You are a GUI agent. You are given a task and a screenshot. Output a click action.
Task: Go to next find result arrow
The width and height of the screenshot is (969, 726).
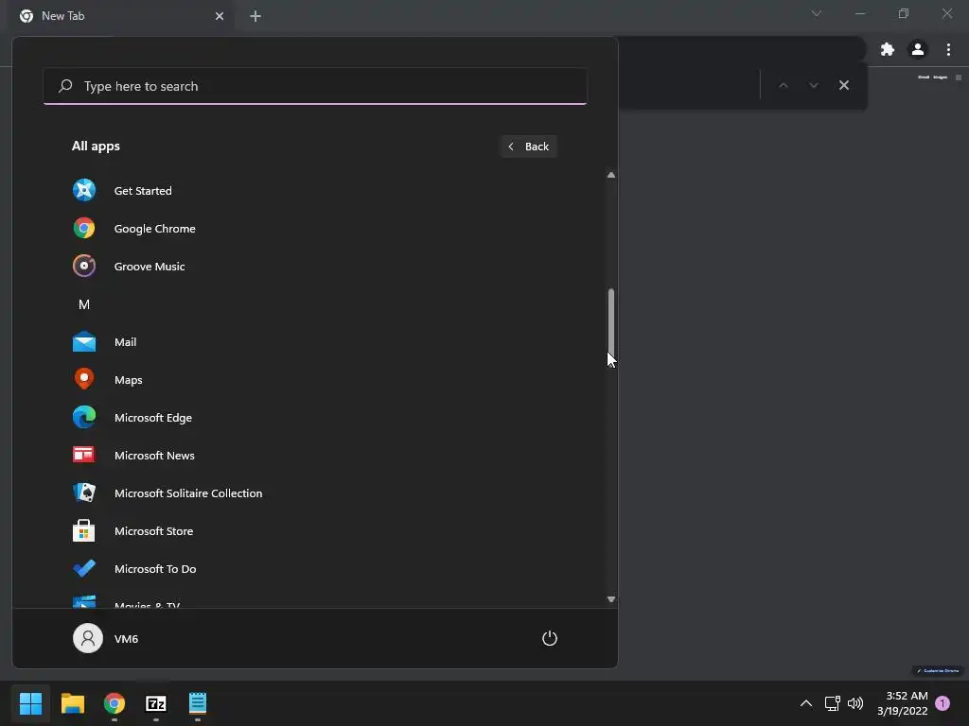814,85
